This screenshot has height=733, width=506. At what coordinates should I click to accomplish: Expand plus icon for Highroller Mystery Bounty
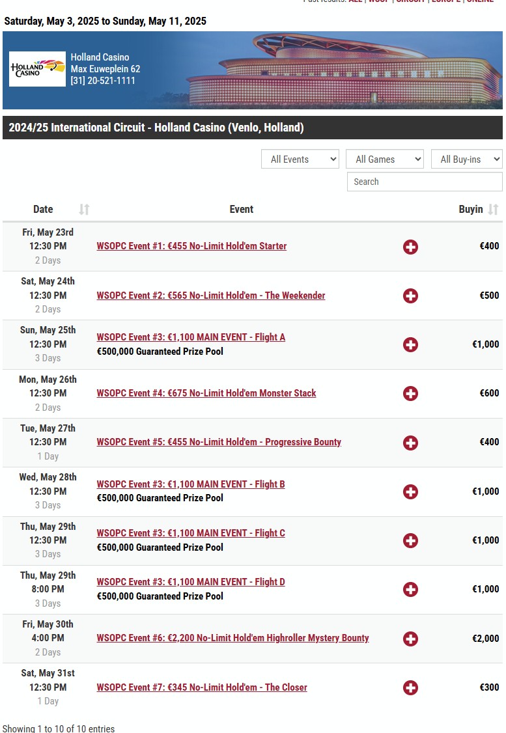coord(410,639)
